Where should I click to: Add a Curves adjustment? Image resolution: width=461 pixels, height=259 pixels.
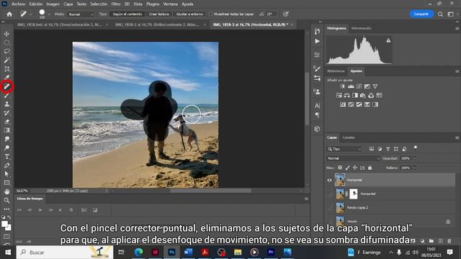point(359,86)
